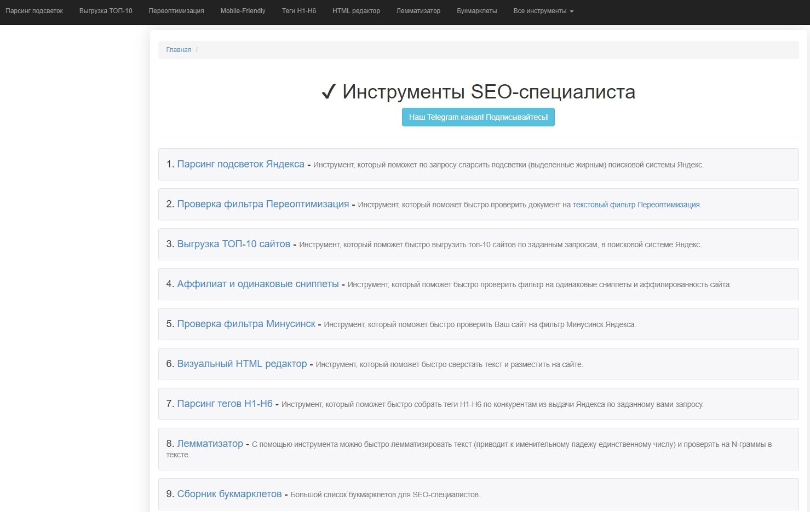
Task: Open the Парсинг подсветок Яндекса tool link
Action: coord(240,164)
